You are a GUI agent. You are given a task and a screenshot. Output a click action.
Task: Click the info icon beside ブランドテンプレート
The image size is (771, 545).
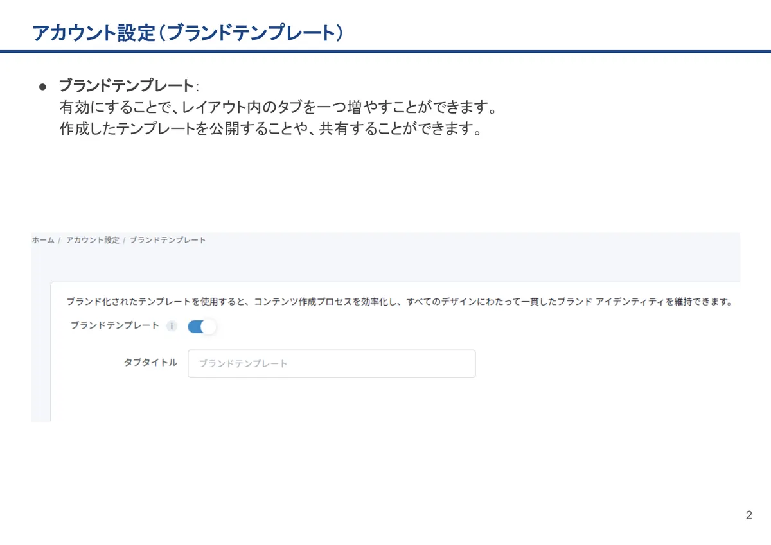[x=172, y=326]
